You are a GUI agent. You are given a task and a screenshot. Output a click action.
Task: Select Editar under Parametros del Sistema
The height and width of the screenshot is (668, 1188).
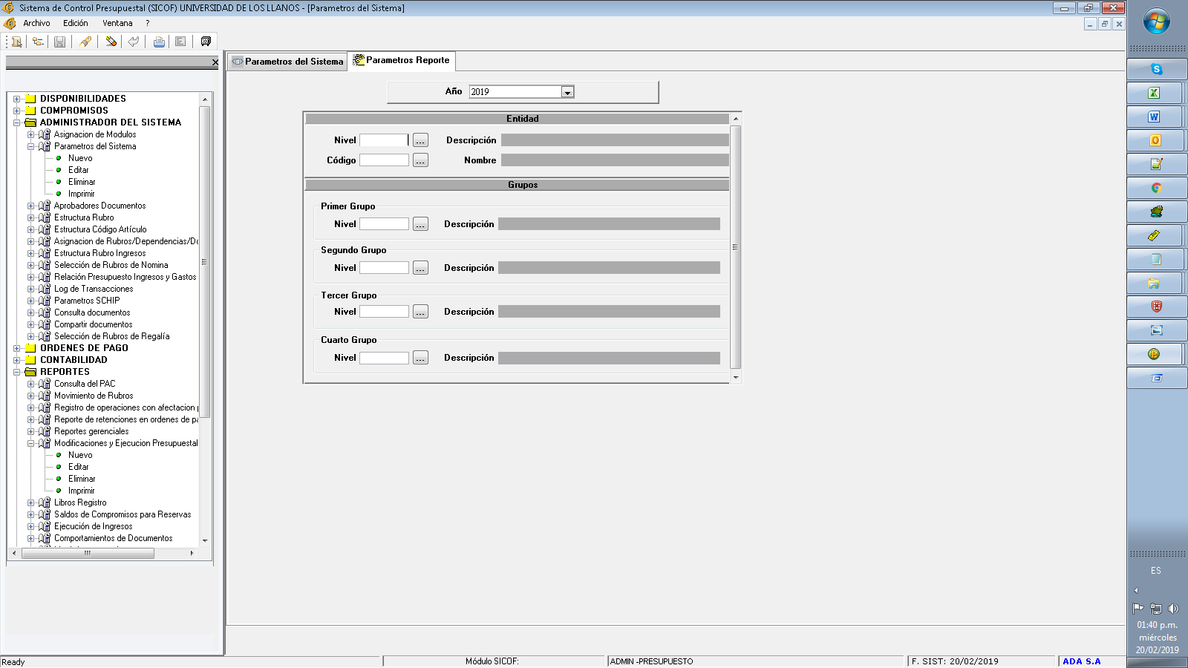point(79,170)
